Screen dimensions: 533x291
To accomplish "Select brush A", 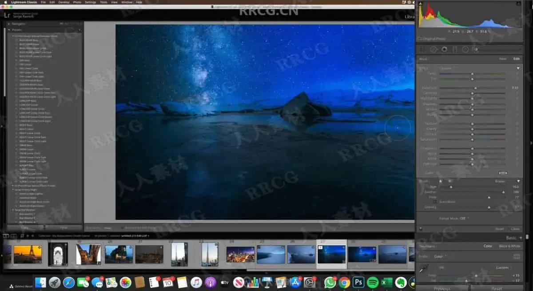I will (x=441, y=181).
